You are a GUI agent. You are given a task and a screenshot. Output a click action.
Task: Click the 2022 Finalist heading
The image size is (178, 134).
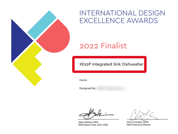pyautogui.click(x=103, y=46)
